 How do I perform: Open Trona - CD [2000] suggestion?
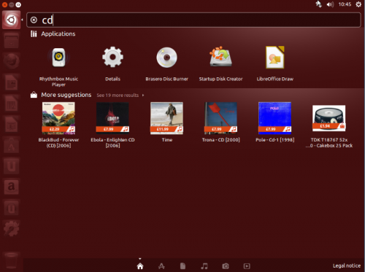221,118
